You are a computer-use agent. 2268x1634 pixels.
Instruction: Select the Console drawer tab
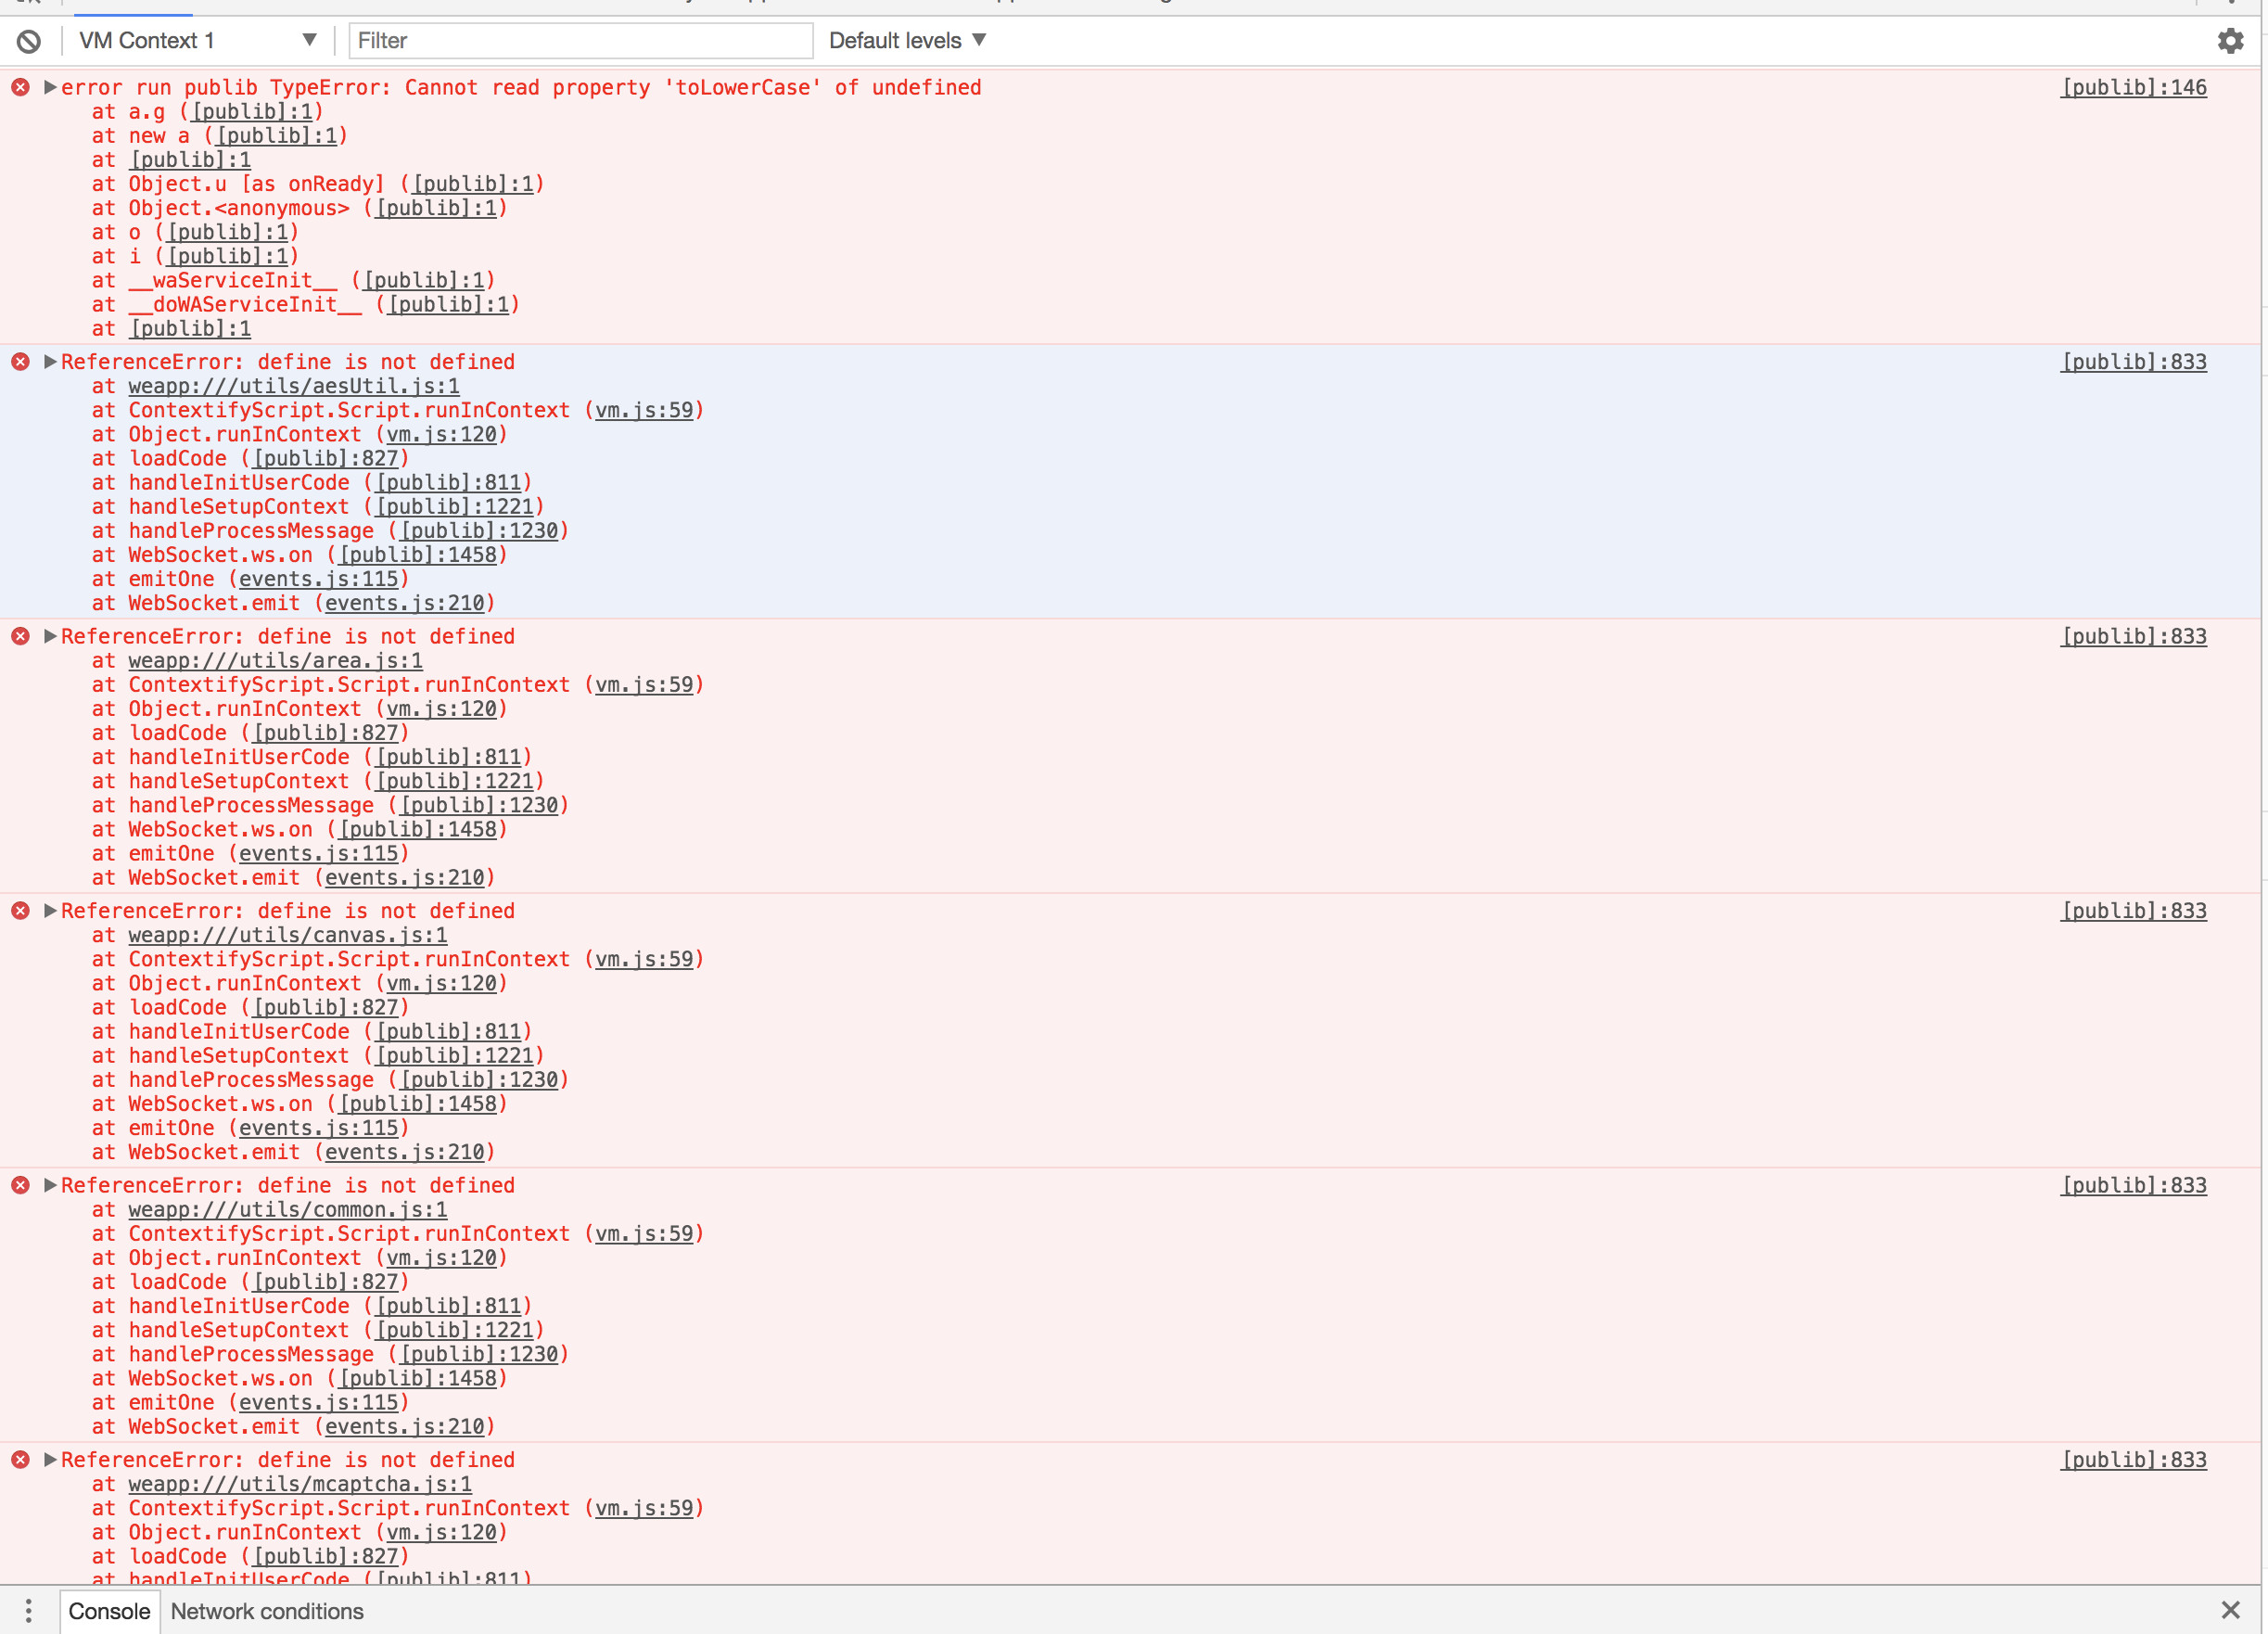coord(109,1611)
